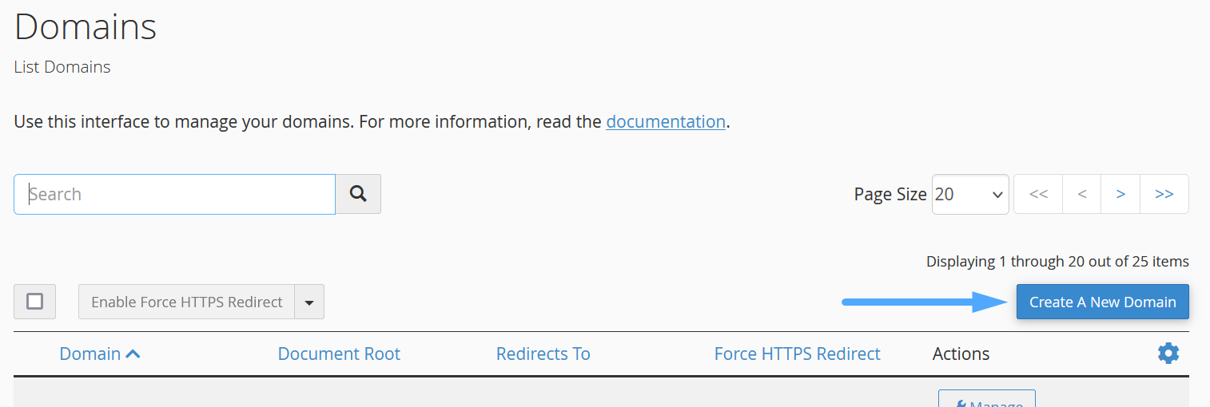1210x407 pixels.
Task: Sort by Redirects To column
Action: 543,354
